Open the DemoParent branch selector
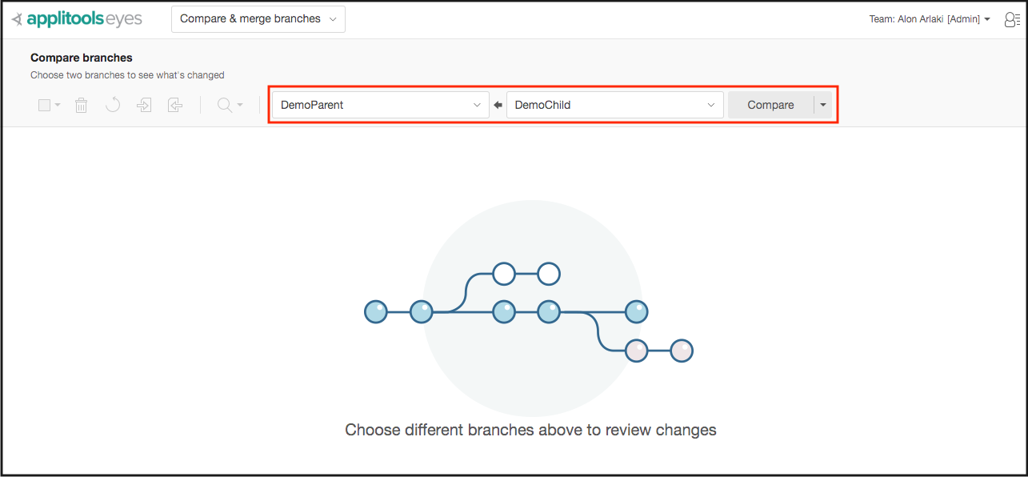1028x477 pixels. [380, 104]
